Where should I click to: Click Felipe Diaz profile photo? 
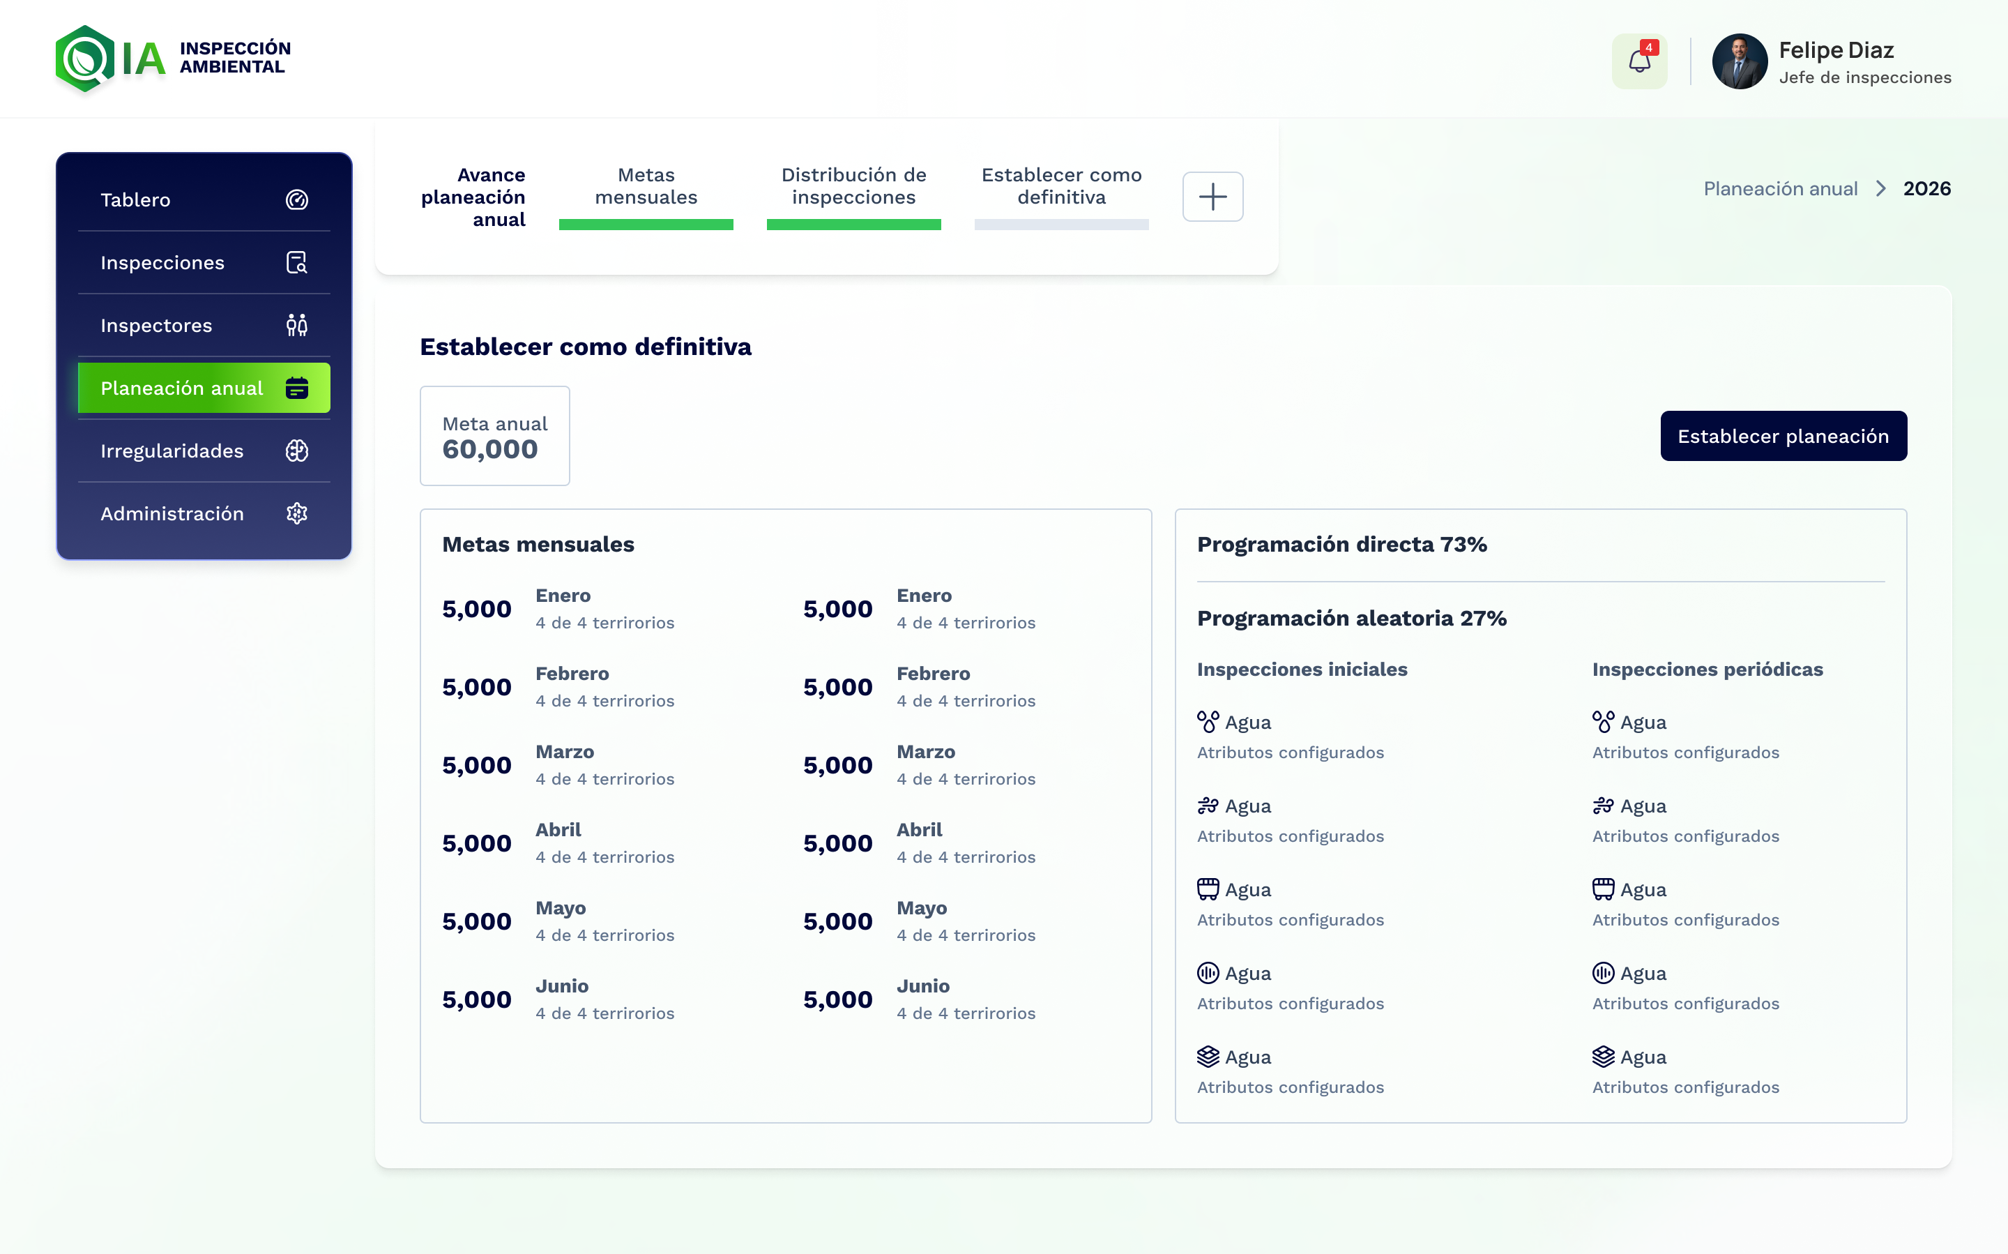tap(1740, 61)
